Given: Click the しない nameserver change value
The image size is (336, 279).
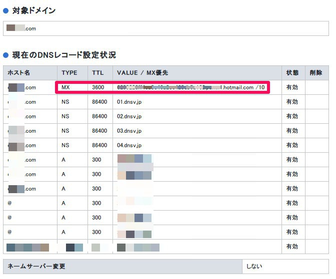Looking at the screenshot, I should tap(254, 266).
